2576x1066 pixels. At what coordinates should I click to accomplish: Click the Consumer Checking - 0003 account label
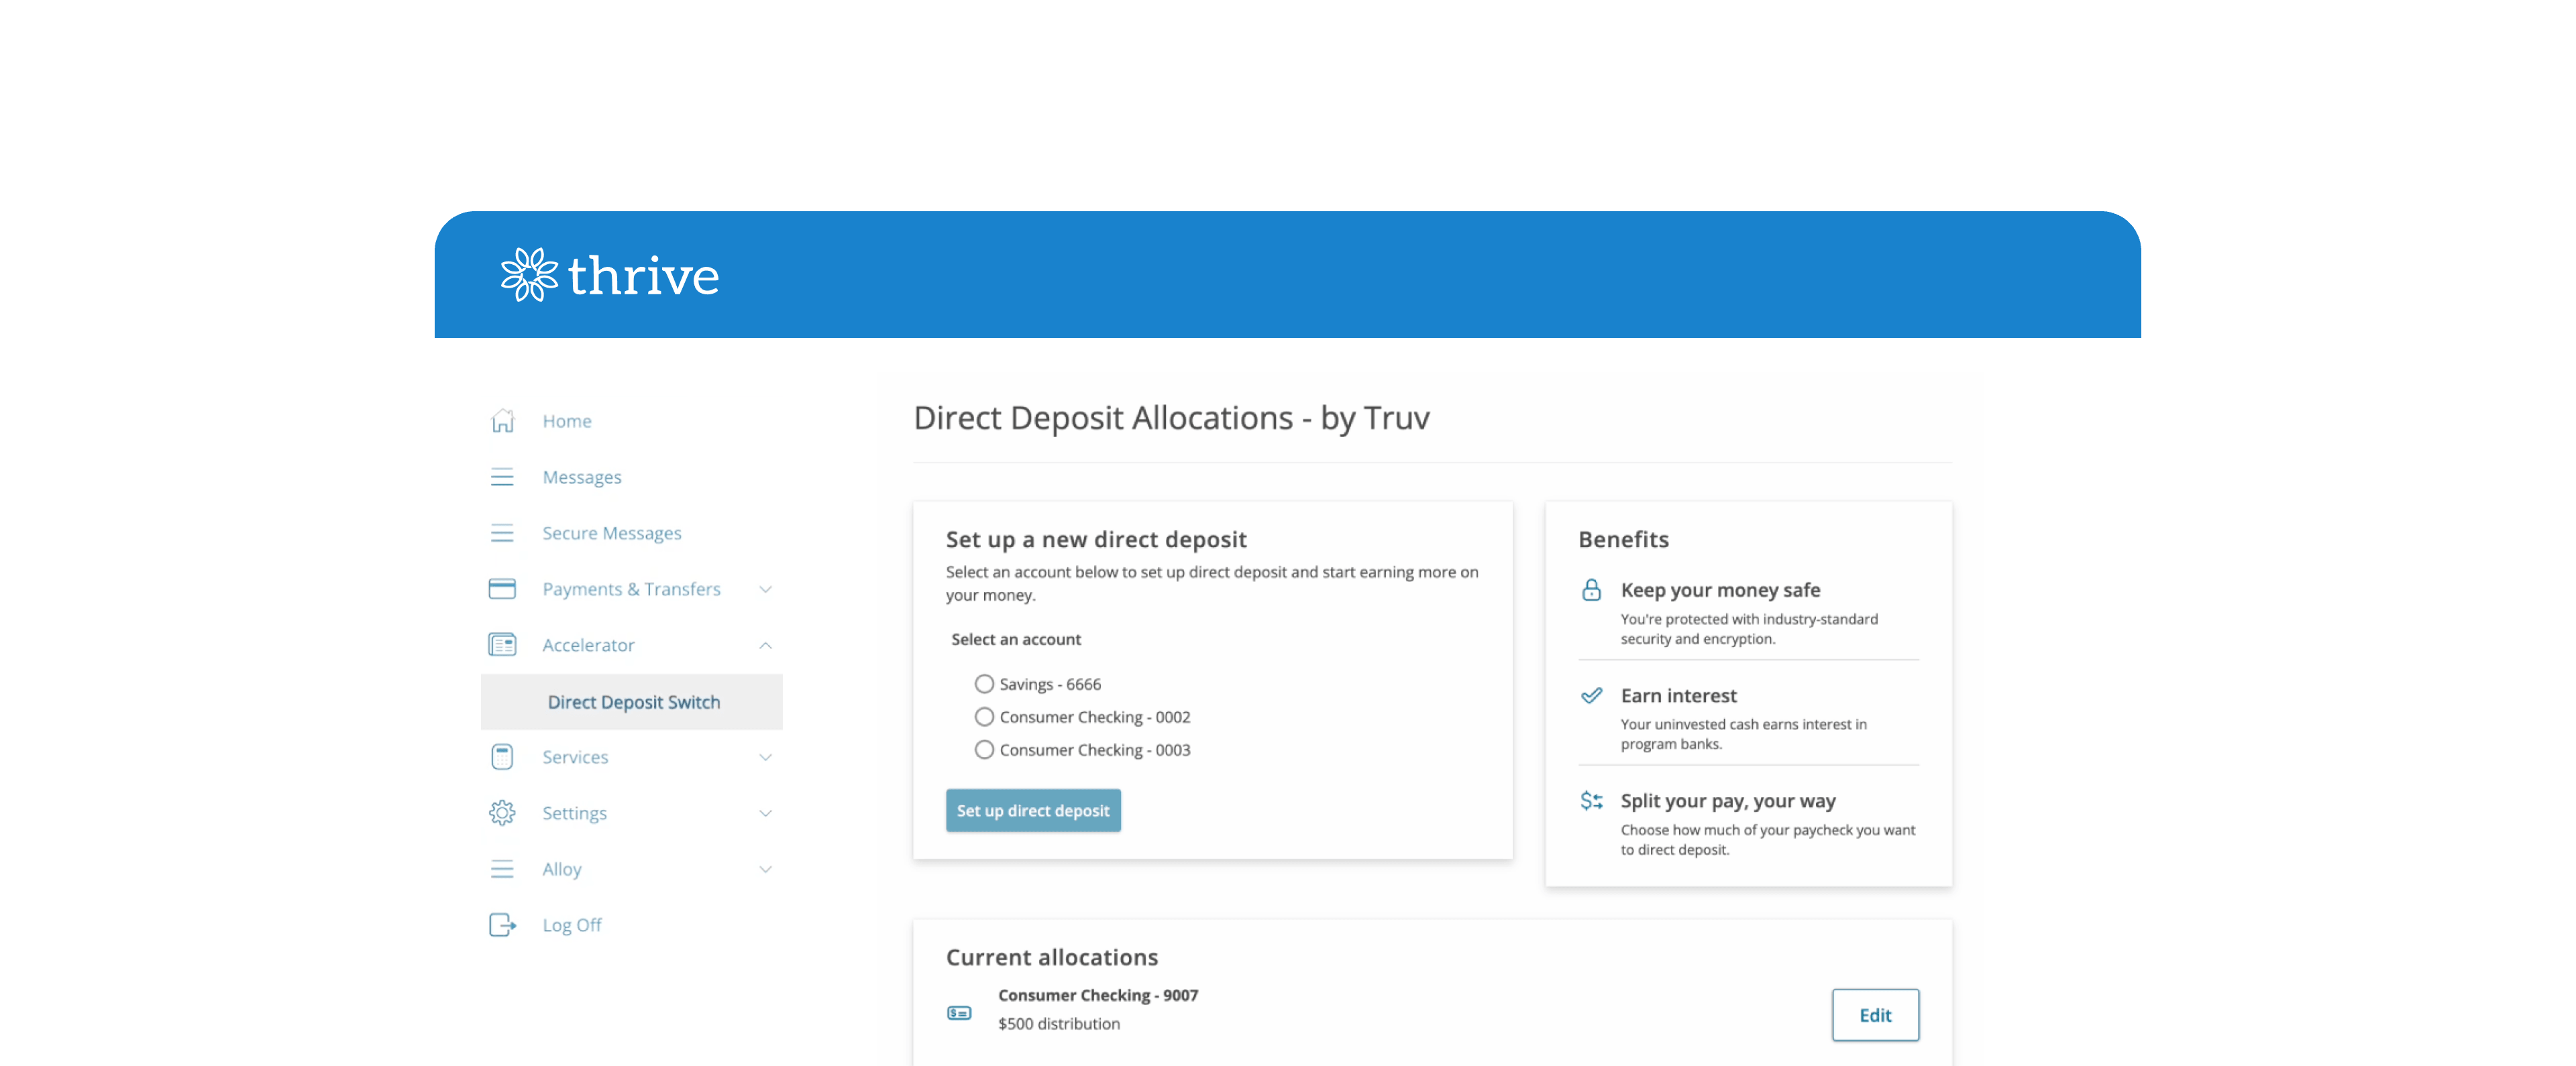point(1095,750)
